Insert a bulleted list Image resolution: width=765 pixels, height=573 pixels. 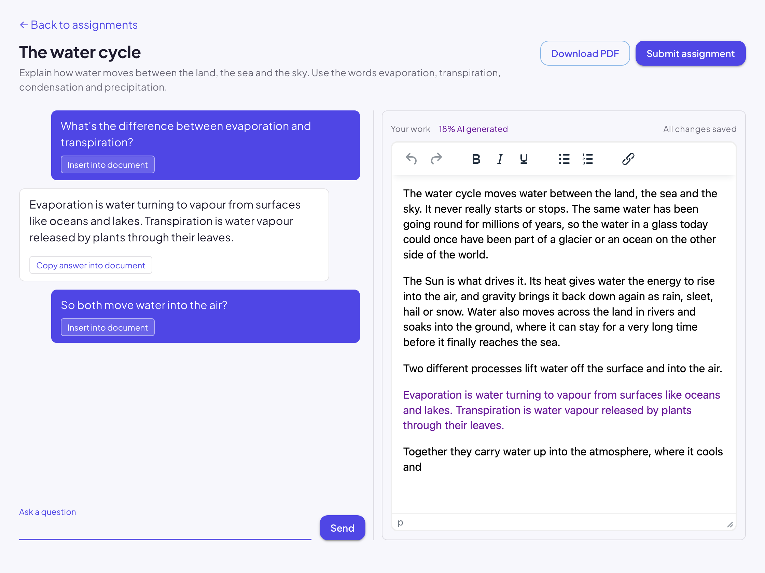[564, 159]
